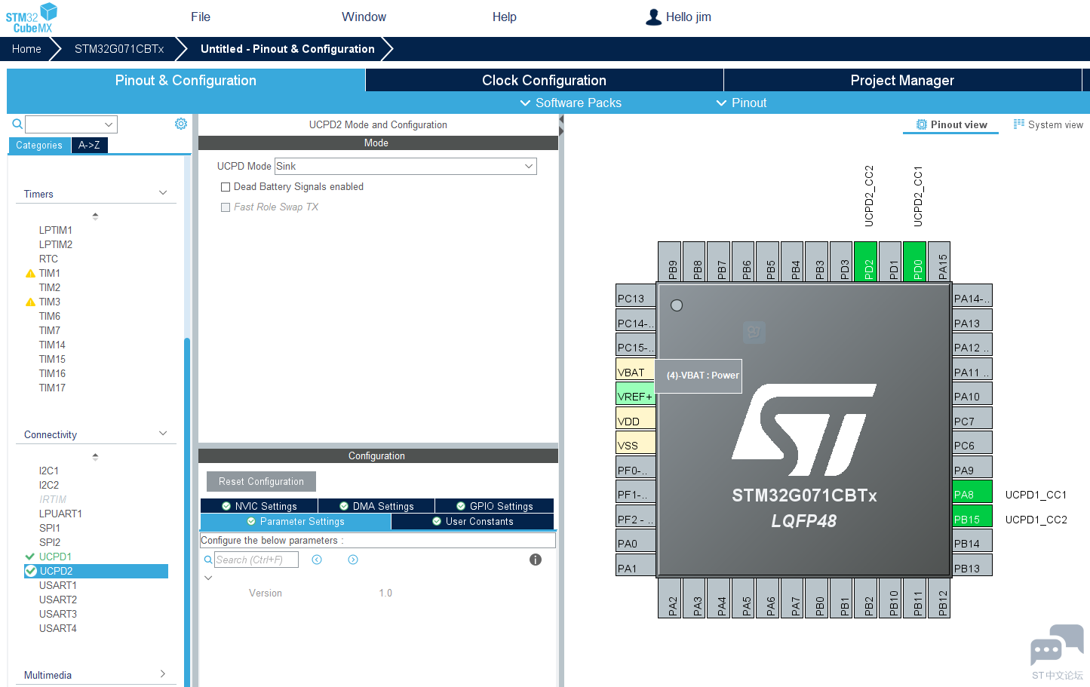Select the green PD2 pin on chip
Image resolution: width=1090 pixels, height=687 pixels.
click(865, 261)
